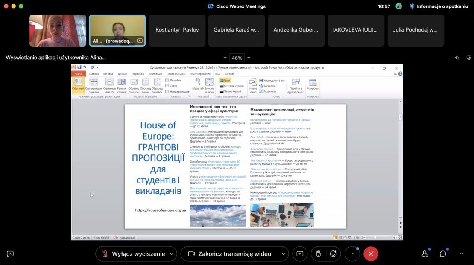Screen dimensions: 474x265
Task: Toggle closed captions icon
Action: coord(10,254)
